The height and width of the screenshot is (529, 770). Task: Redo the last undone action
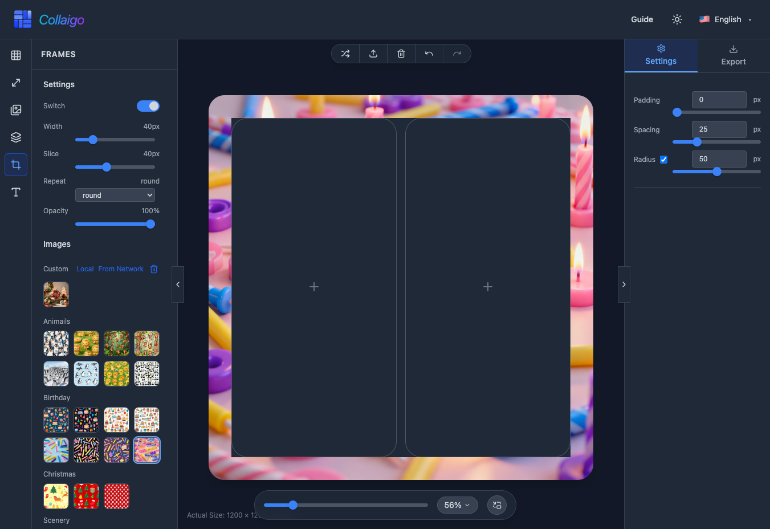pyautogui.click(x=457, y=54)
